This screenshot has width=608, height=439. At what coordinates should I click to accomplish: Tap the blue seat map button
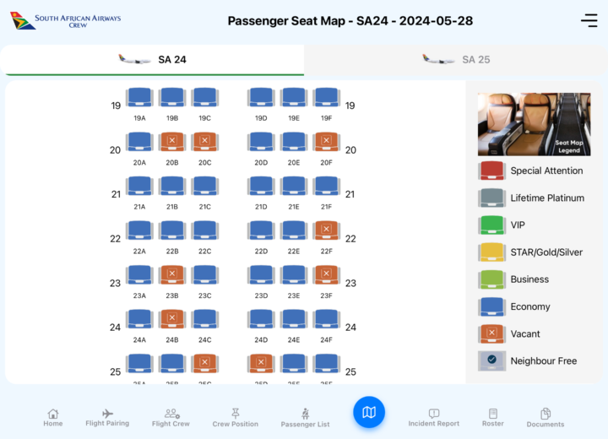point(369,412)
